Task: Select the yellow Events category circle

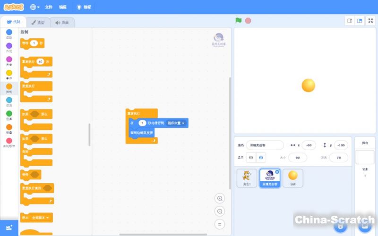Action: coord(9,73)
